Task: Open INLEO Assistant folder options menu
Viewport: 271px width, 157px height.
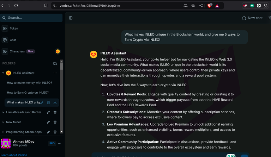Action: point(55,73)
